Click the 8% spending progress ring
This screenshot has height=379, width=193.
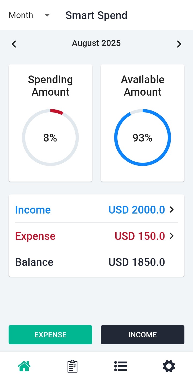coord(50,138)
